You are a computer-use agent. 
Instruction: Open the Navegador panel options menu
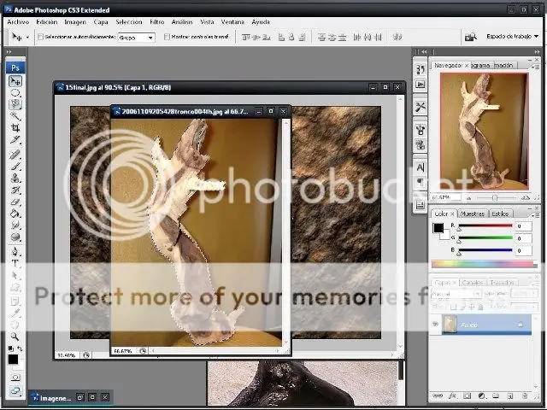534,67
